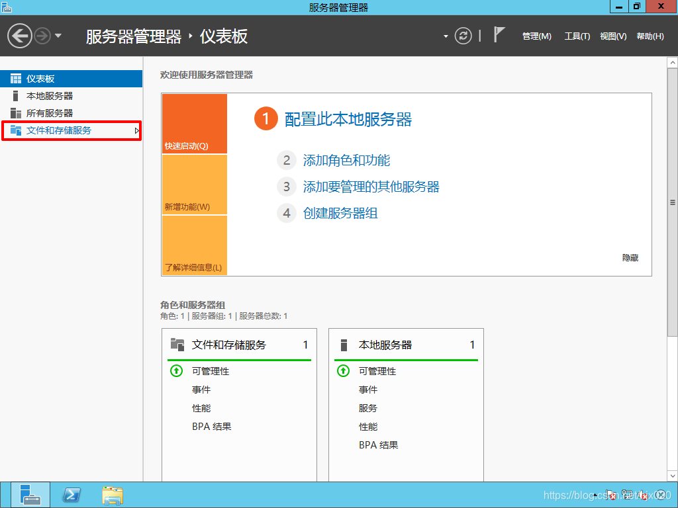678x508 pixels.
Task: Click the back navigation arrow
Action: coord(19,36)
